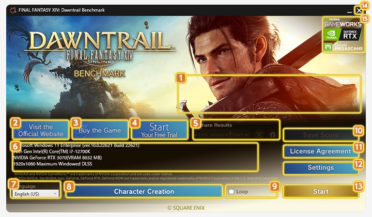Start Your Free Trial

point(159,130)
